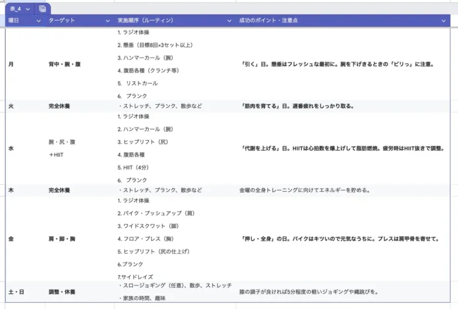Select the 木 day cell

click(x=11, y=190)
